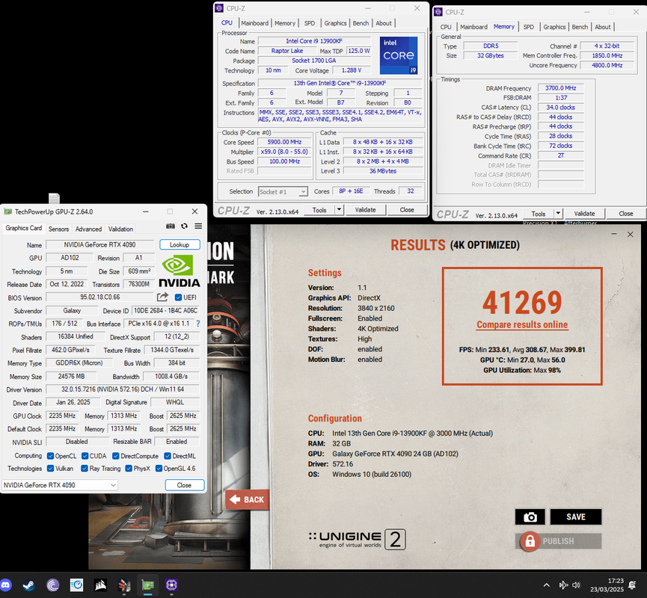
Task: Click the NVIDIA logo in GPU-Z
Action: 179,271
